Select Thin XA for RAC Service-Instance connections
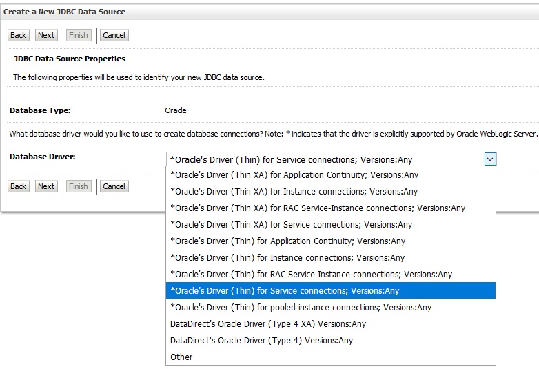 [317, 208]
